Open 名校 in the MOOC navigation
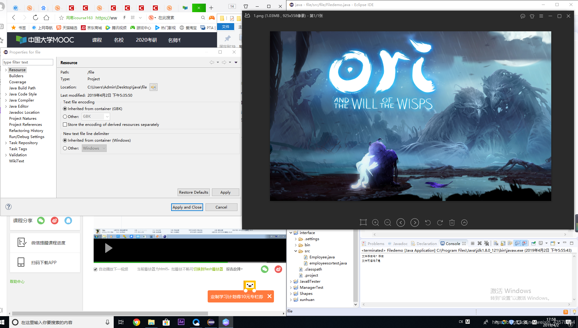This screenshot has width=578, height=328. [119, 40]
